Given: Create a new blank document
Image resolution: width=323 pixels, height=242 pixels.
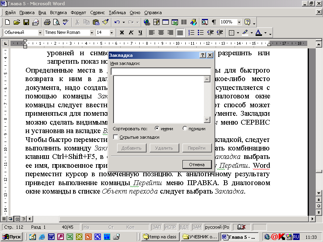Looking at the screenshot, I should 7,22.
